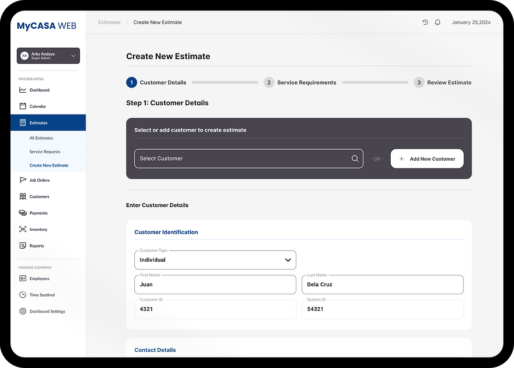The image size is (514, 368).
Task: Click step 3 Review Estimate circle
Action: tap(419, 82)
